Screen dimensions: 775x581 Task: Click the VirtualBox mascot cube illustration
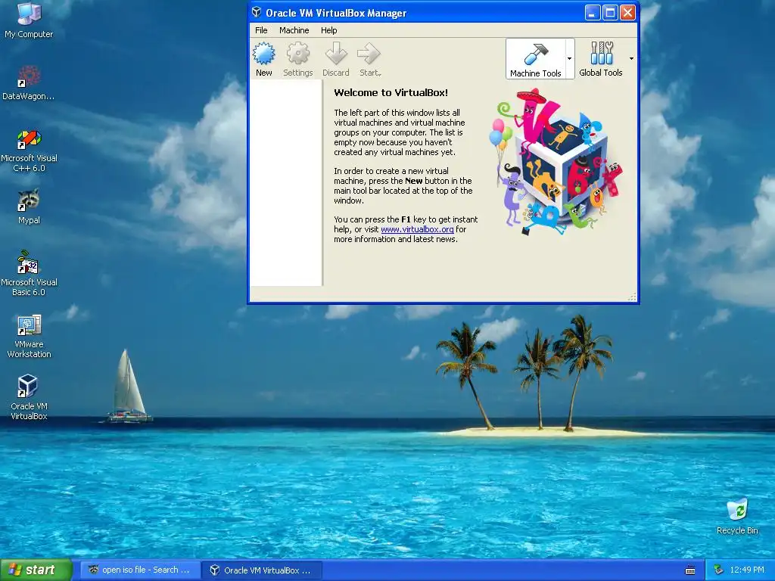tap(556, 162)
